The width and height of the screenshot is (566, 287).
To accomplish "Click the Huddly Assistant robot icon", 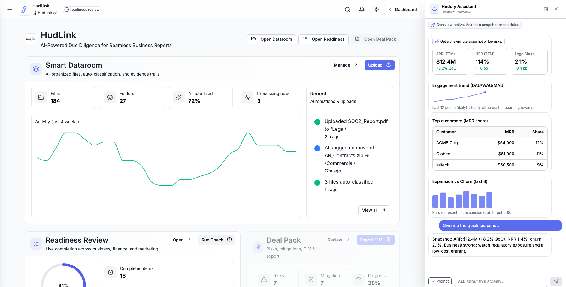I will click(x=434, y=9).
